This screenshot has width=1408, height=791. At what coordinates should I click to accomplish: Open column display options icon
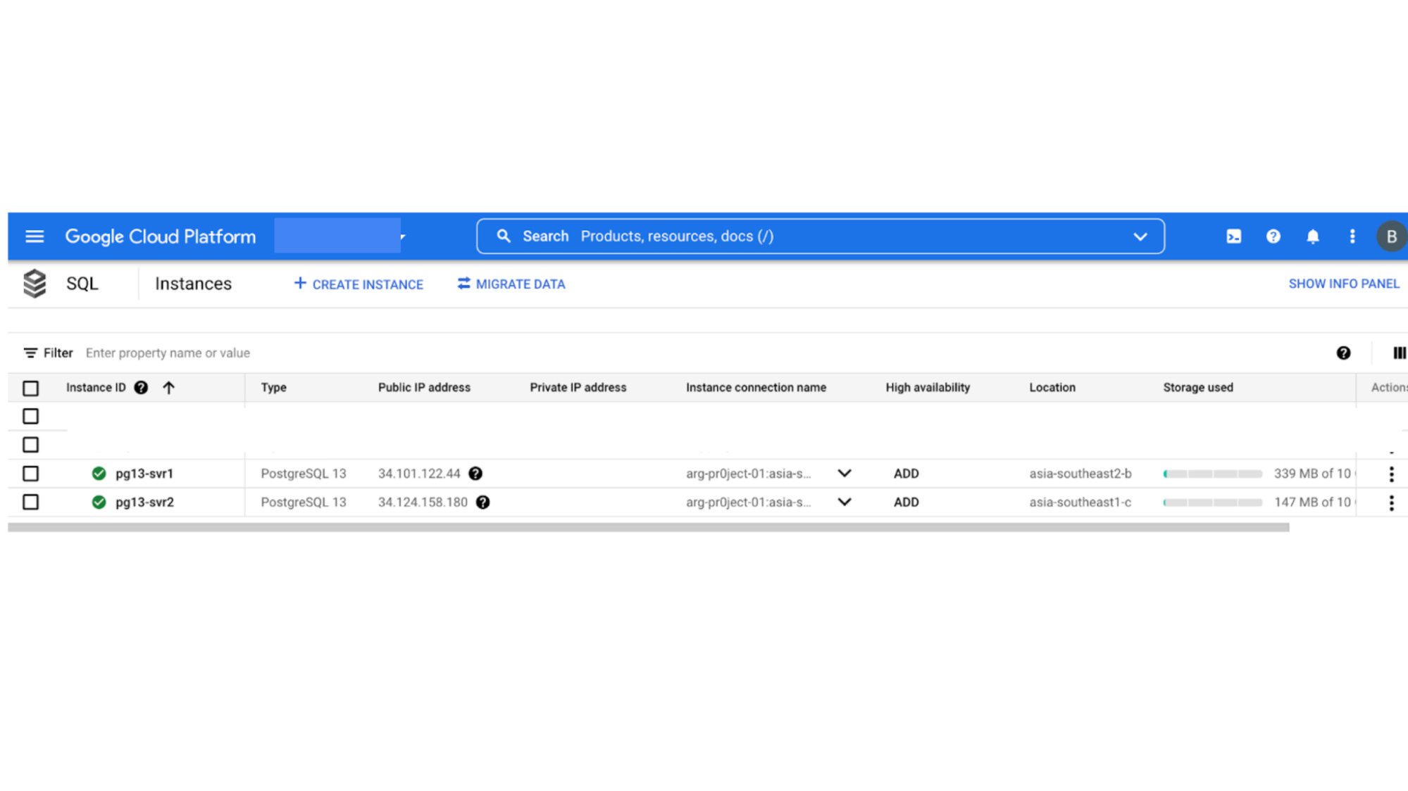tap(1399, 353)
